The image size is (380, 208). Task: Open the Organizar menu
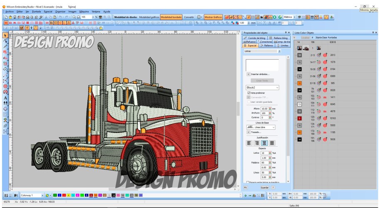click(x=60, y=11)
